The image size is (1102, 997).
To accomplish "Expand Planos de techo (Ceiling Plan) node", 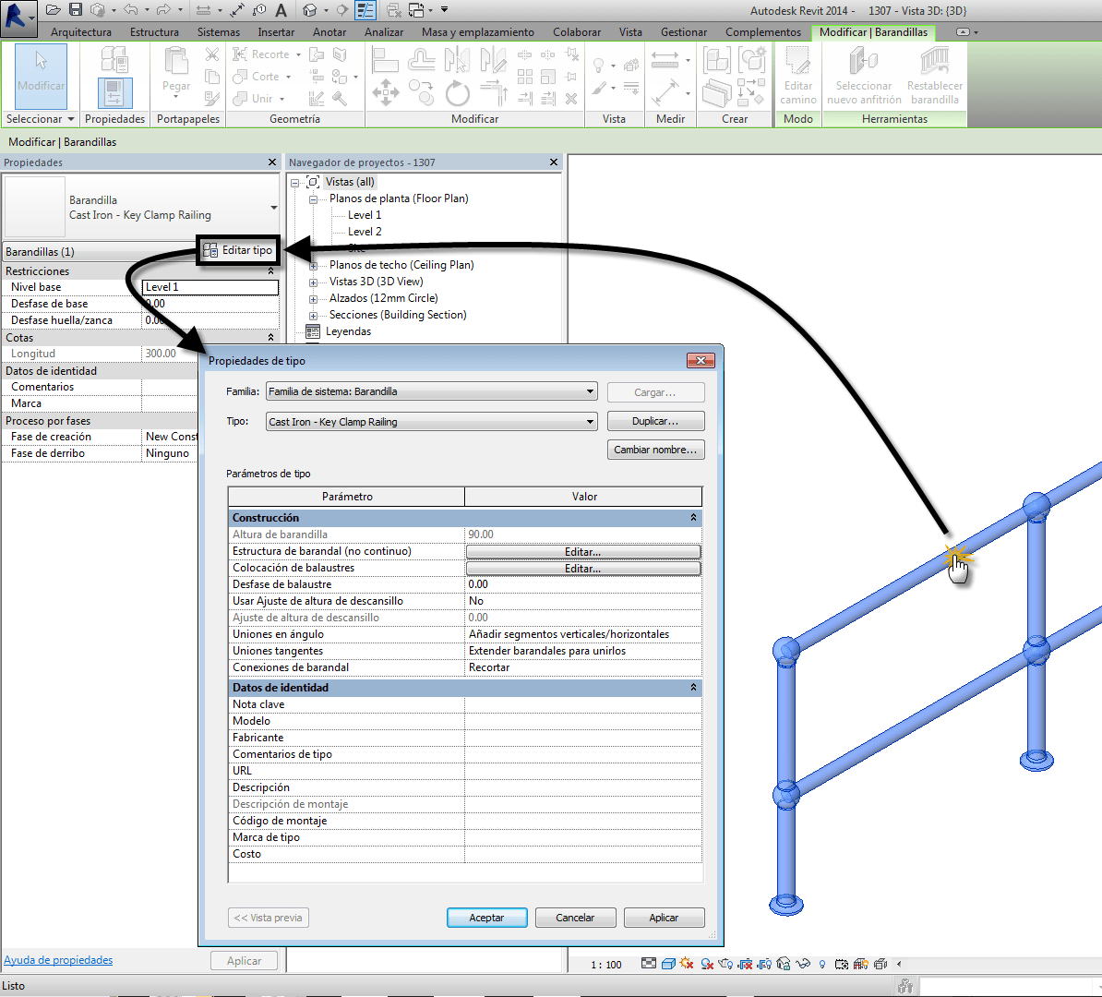I will 314,266.
